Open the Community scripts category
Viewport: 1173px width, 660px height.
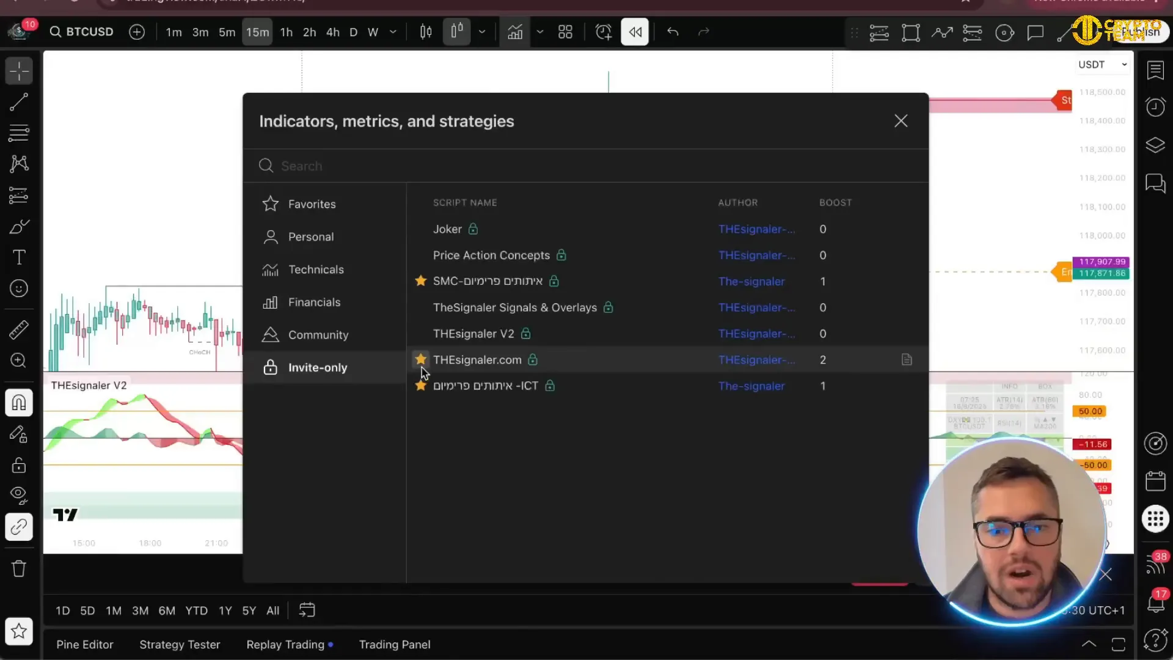(324, 335)
